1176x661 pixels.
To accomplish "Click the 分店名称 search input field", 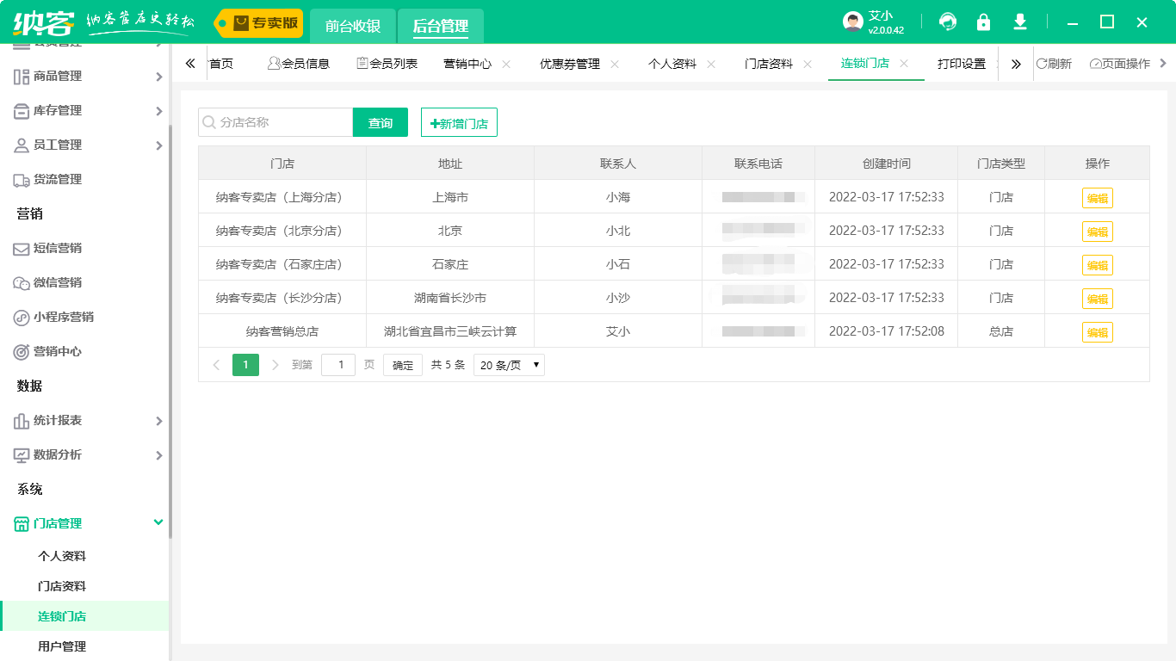I will coord(275,122).
